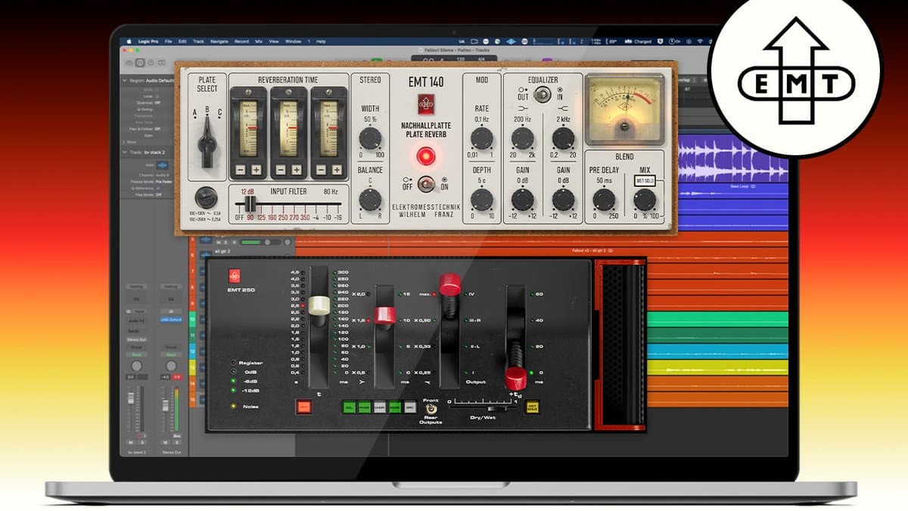Flip the EMT 140 Off/On power switch
The height and width of the screenshot is (511, 908).
point(426,183)
